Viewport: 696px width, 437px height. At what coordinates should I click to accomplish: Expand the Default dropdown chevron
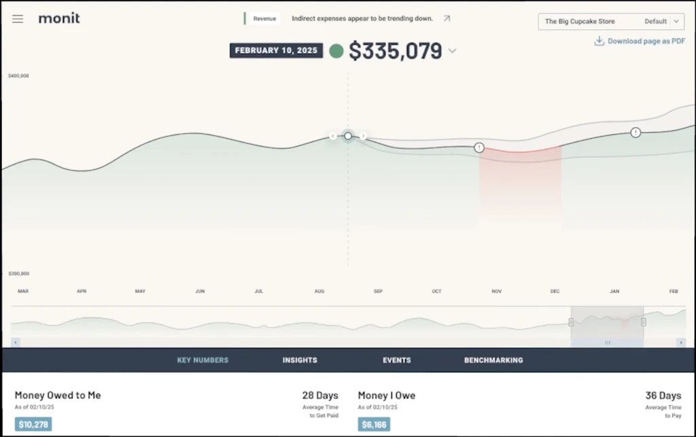[676, 21]
